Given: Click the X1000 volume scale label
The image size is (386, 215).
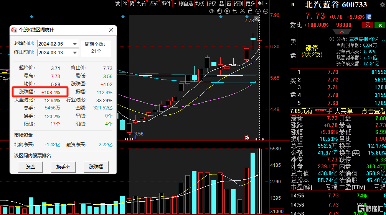Looking at the screenshot, I should pos(277,211).
